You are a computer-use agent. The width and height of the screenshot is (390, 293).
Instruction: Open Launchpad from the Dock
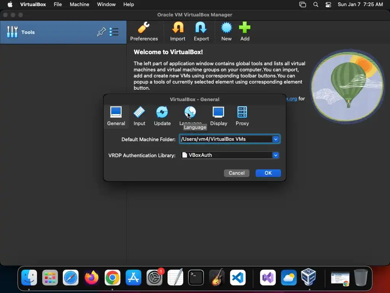point(50,277)
